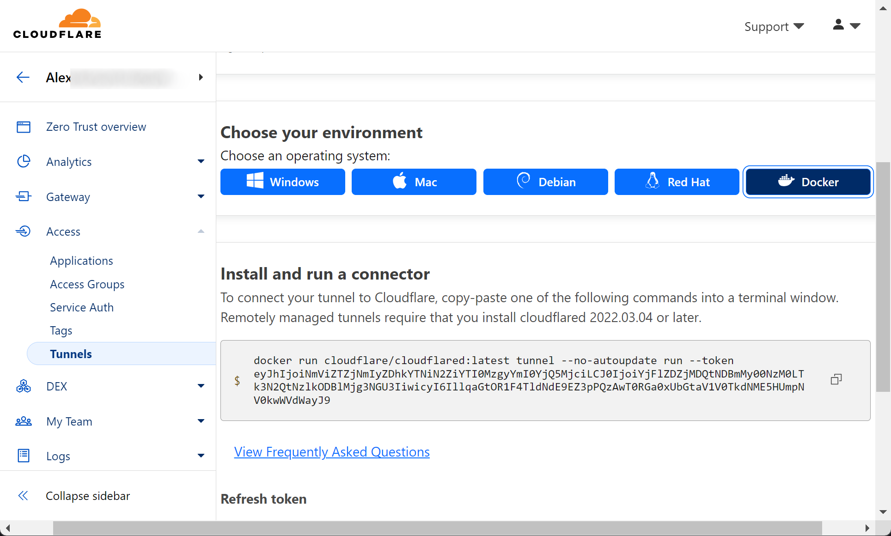The height and width of the screenshot is (536, 891).
Task: Click the My Team people icon
Action: [24, 421]
